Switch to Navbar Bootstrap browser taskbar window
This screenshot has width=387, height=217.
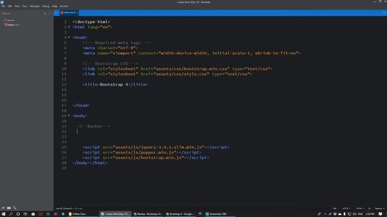click(148, 214)
